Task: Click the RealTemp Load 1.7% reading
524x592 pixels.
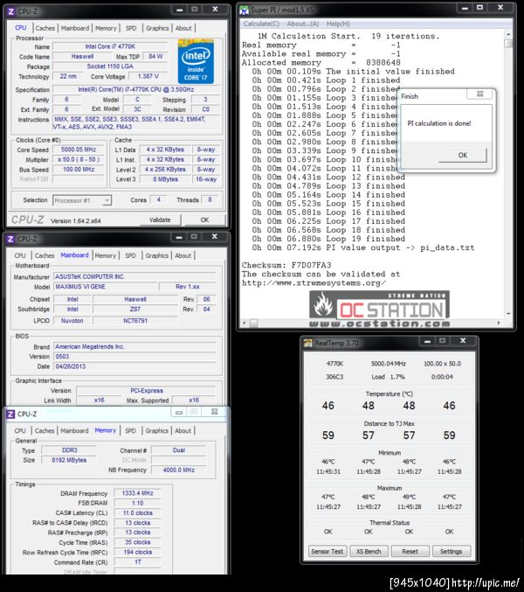Action: 388,377
